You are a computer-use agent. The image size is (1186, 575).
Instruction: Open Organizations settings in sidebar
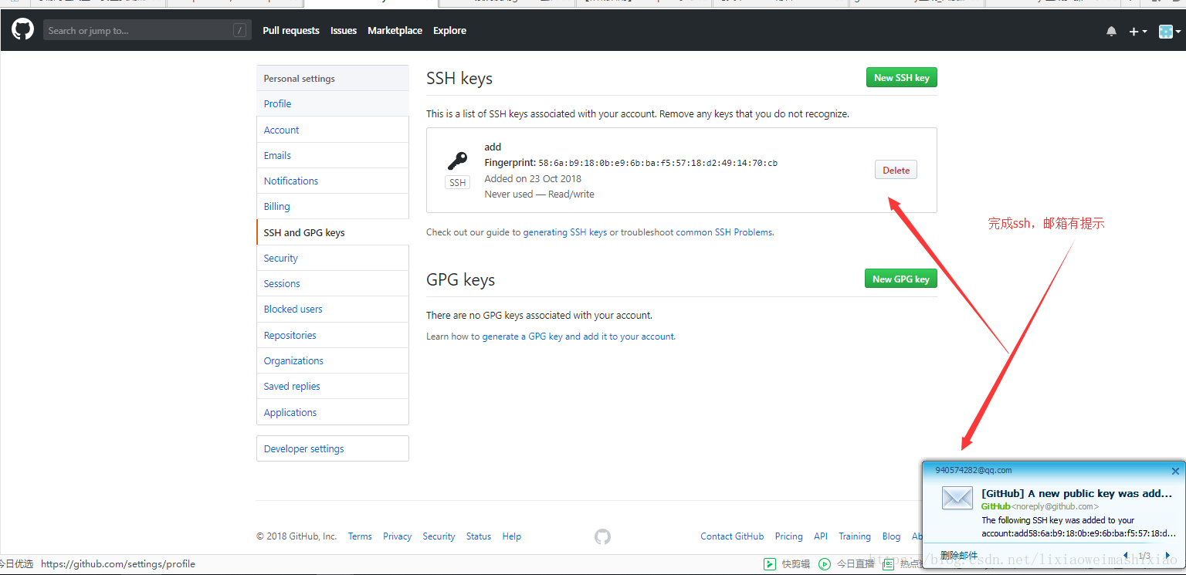click(333, 360)
